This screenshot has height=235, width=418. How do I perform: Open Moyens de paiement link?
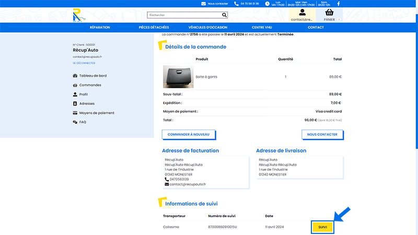pos(97,113)
